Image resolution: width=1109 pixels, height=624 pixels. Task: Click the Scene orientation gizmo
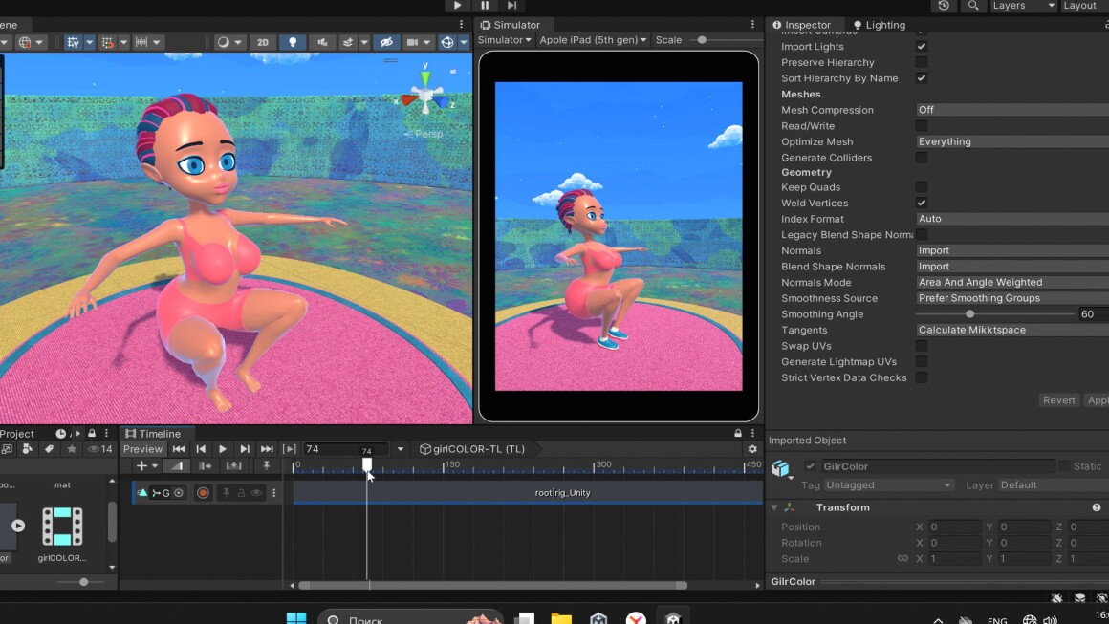pos(425,97)
